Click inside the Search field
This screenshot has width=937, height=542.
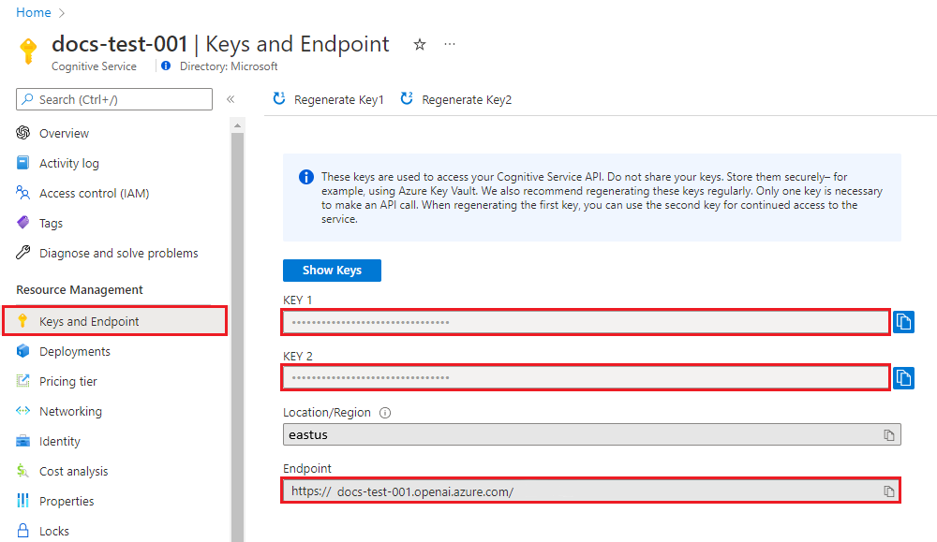point(112,98)
